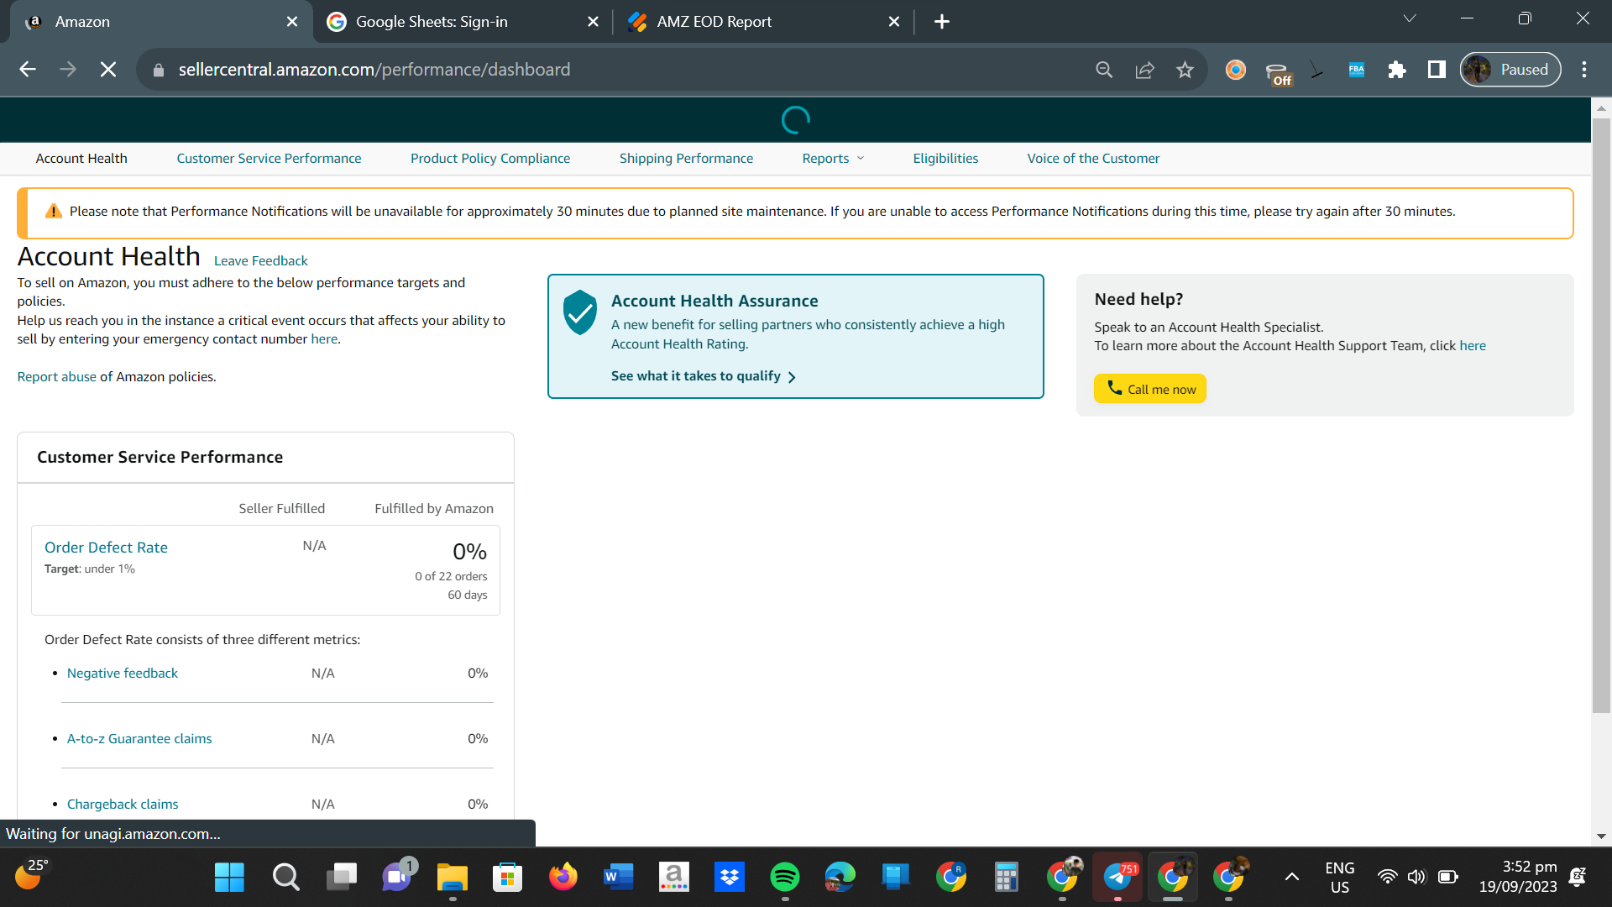
Task: Open Microsoft Edge from the taskbar
Action: click(840, 878)
